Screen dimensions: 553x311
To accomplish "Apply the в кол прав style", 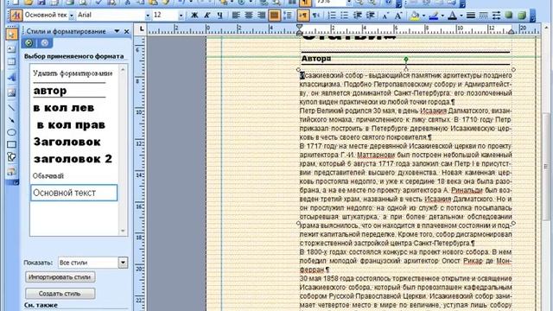I will click(71, 124).
